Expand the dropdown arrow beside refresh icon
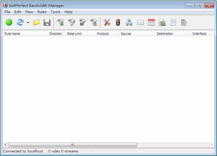Screen dimensions: 217x156 coord(28,23)
